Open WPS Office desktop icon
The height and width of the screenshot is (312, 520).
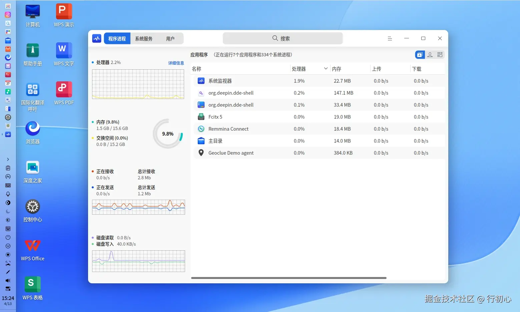coord(33,250)
